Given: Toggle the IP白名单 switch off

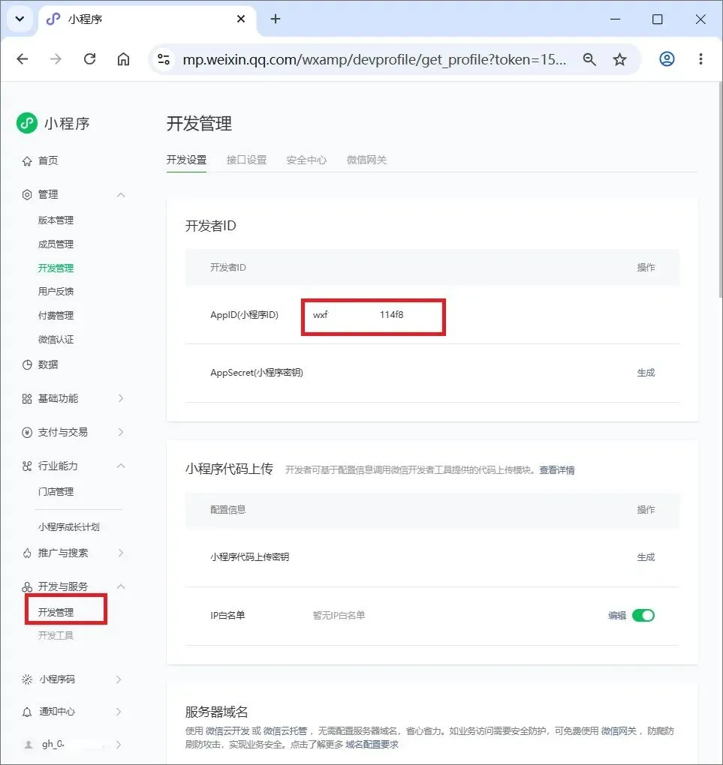Looking at the screenshot, I should point(643,615).
